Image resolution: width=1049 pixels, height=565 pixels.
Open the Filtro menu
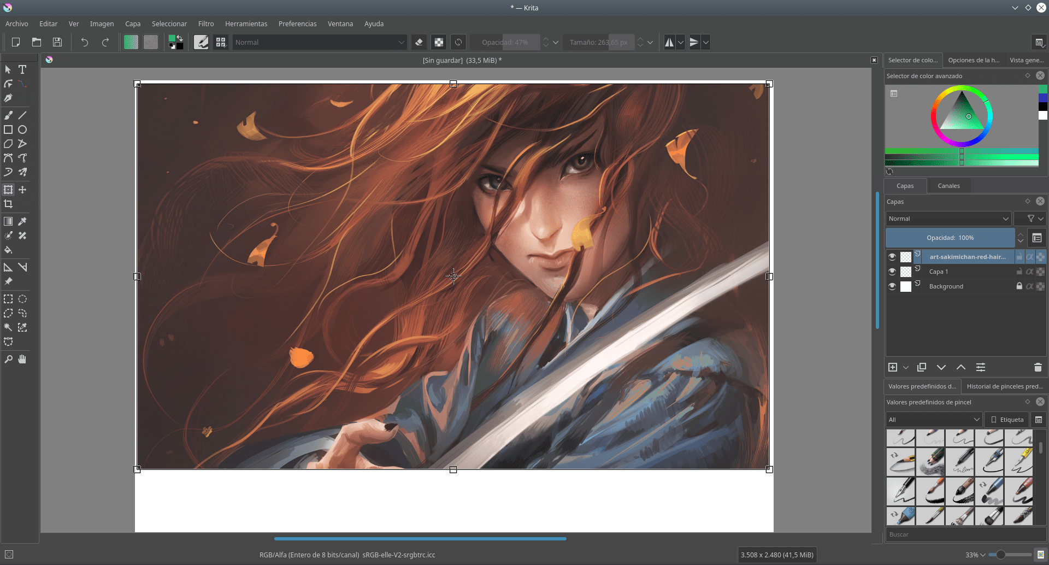click(x=205, y=23)
